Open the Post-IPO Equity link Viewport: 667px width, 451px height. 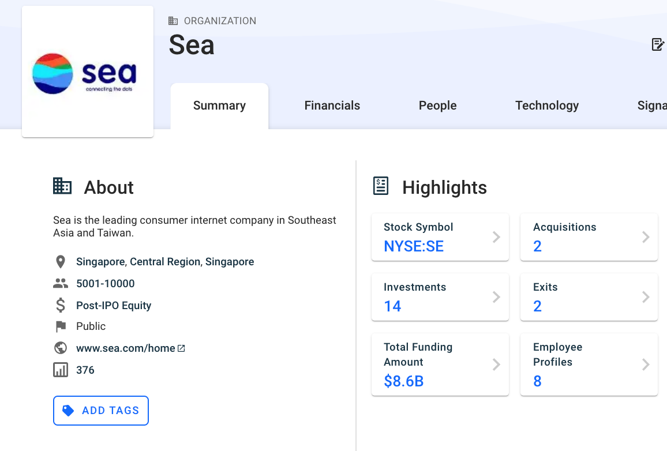tap(114, 306)
